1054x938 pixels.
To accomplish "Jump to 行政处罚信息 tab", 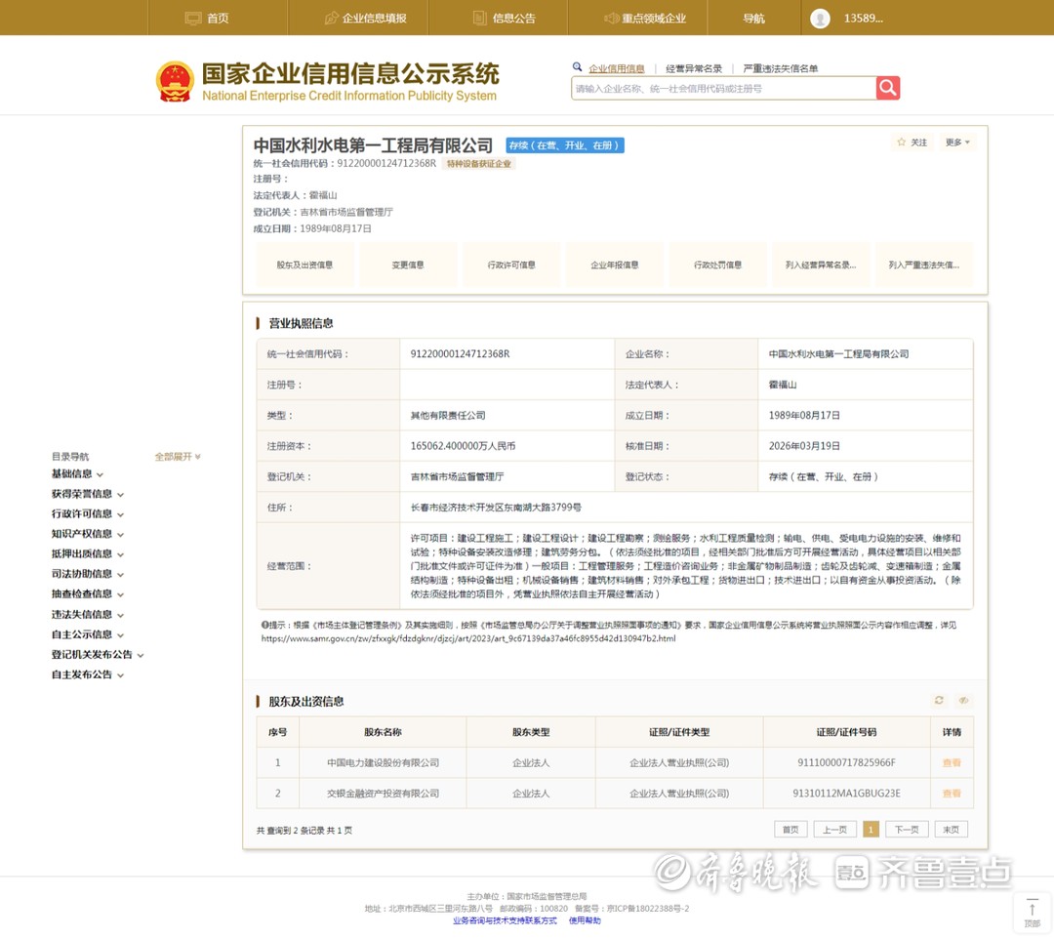I will pyautogui.click(x=718, y=265).
